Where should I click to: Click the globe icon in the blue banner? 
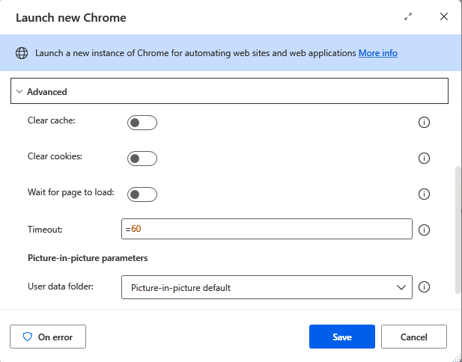pos(22,53)
